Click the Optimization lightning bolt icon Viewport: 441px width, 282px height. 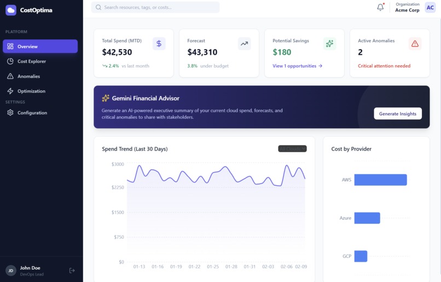10,91
